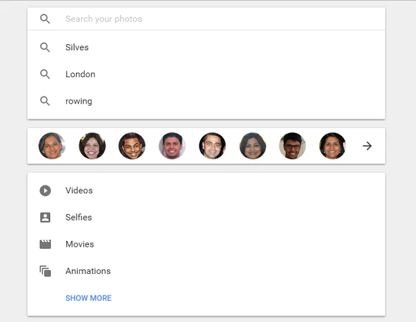Open the second face thumbnail in people row
The width and height of the screenshot is (416, 322).
click(92, 146)
